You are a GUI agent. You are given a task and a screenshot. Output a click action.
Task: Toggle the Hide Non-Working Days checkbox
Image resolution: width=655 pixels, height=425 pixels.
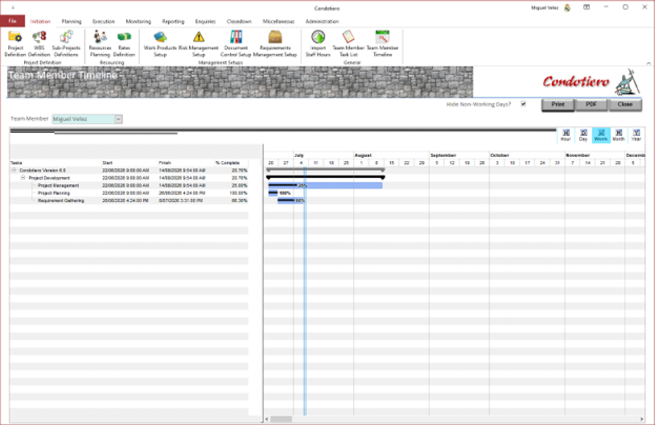tap(523, 104)
